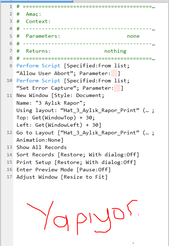This screenshot has width=169, height=246.
Task: Click the Context: comment line
Action: [34, 21]
